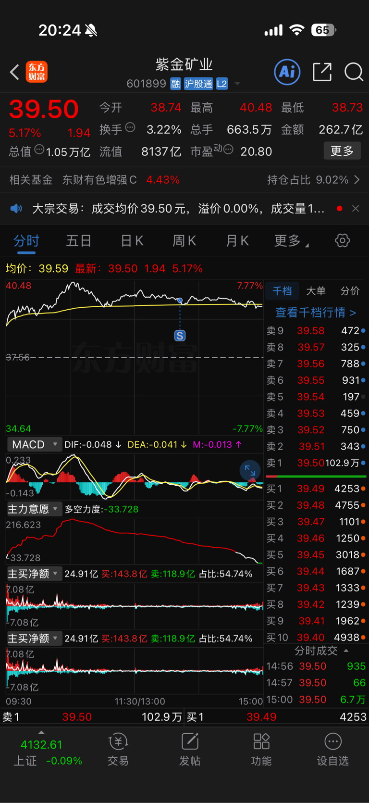Go back with the left arrow
This screenshot has width=369, height=803.
(x=14, y=72)
